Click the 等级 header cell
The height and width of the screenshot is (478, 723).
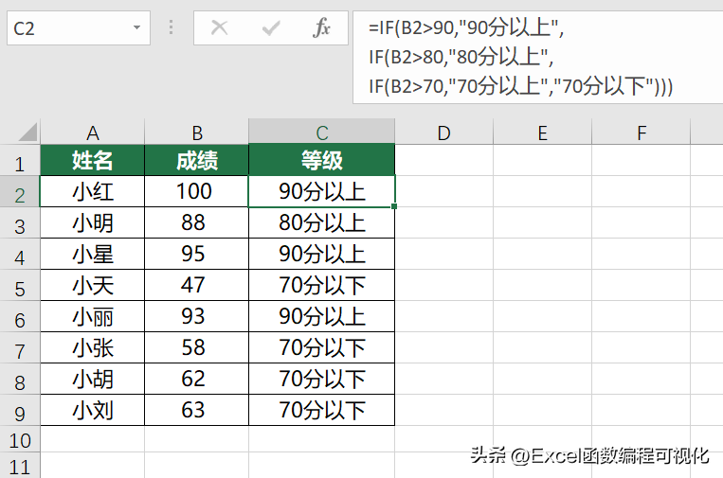pos(322,160)
